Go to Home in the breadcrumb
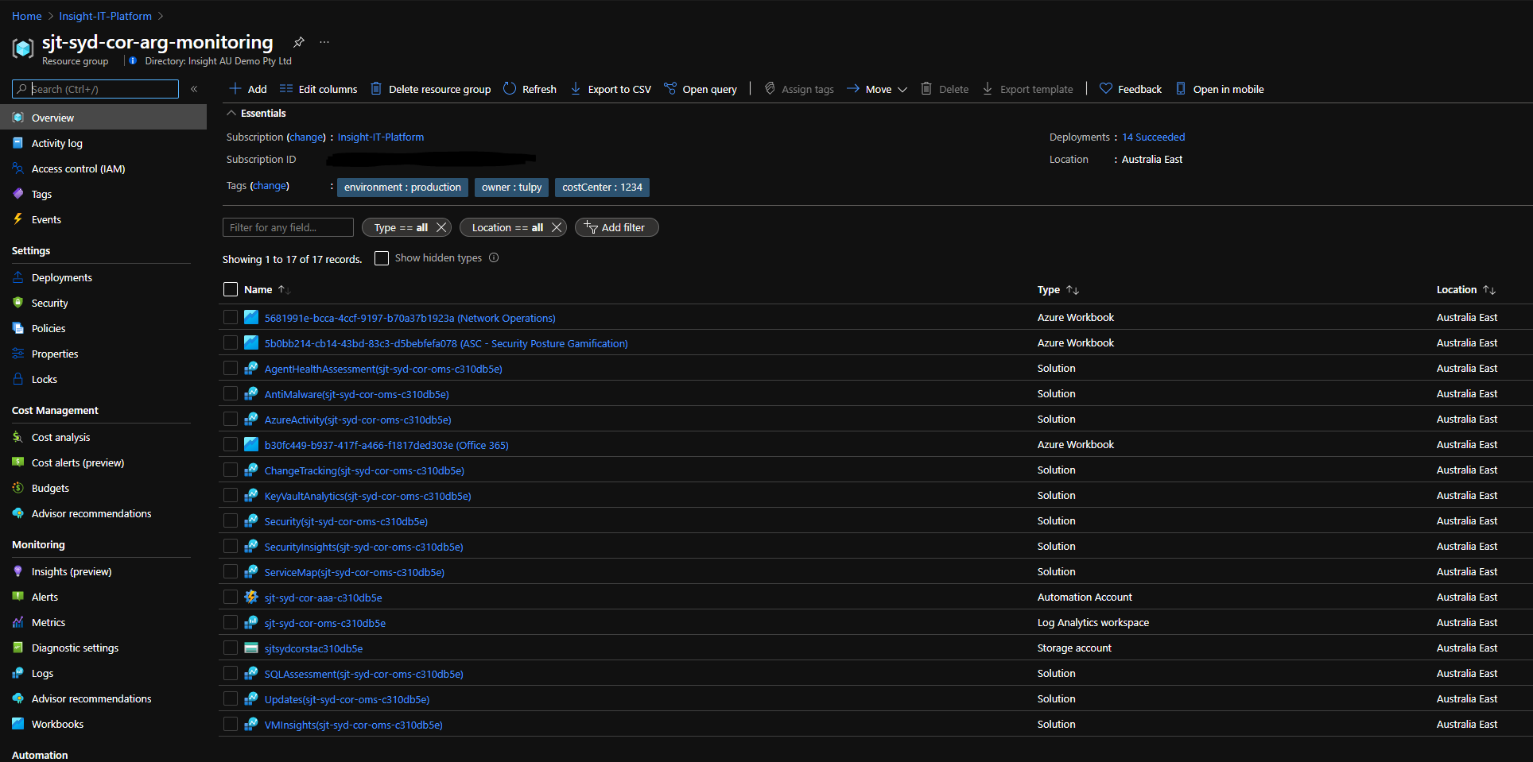1533x762 pixels. coord(26,16)
